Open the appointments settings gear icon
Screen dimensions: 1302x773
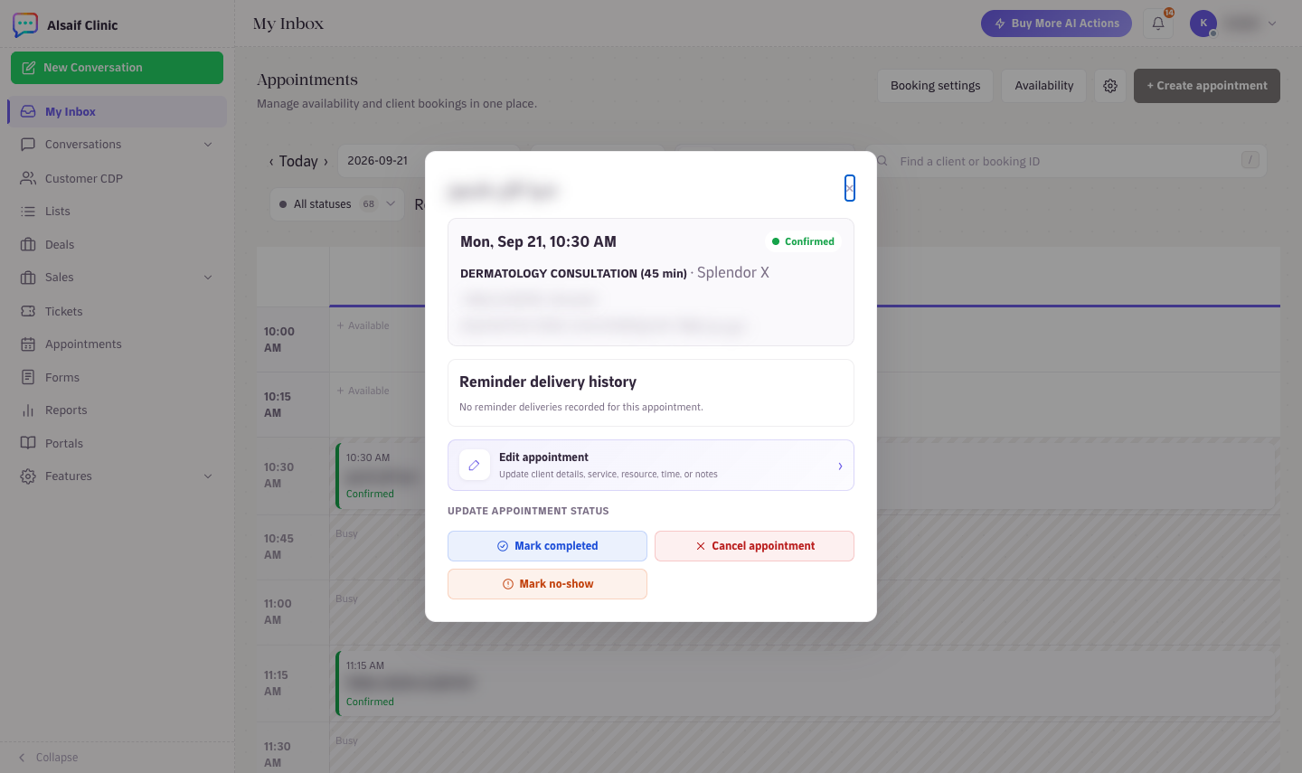click(1110, 86)
